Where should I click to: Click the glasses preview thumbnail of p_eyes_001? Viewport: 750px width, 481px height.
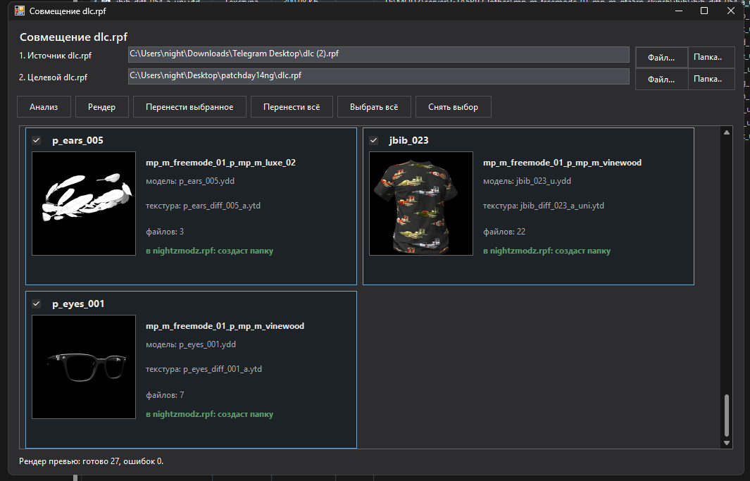tap(84, 367)
